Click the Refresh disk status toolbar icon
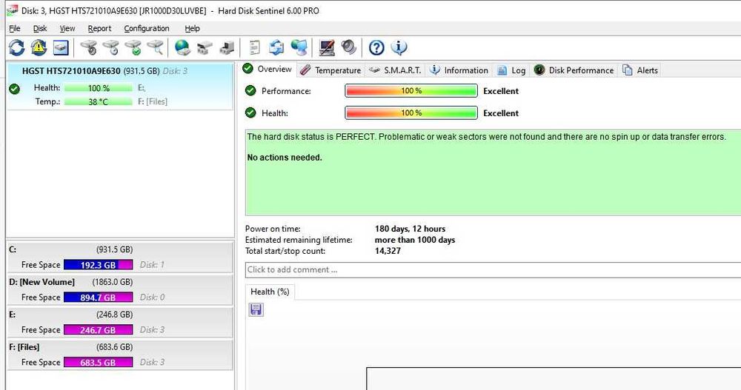The width and height of the screenshot is (741, 390). click(16, 47)
